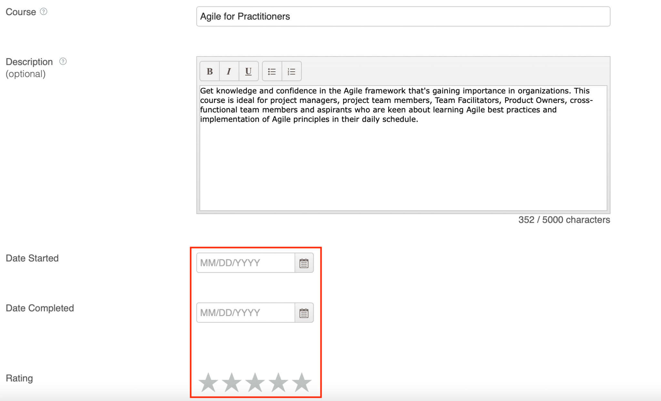661x401 pixels.
Task: Toggle italic formatting button
Action: (x=229, y=71)
